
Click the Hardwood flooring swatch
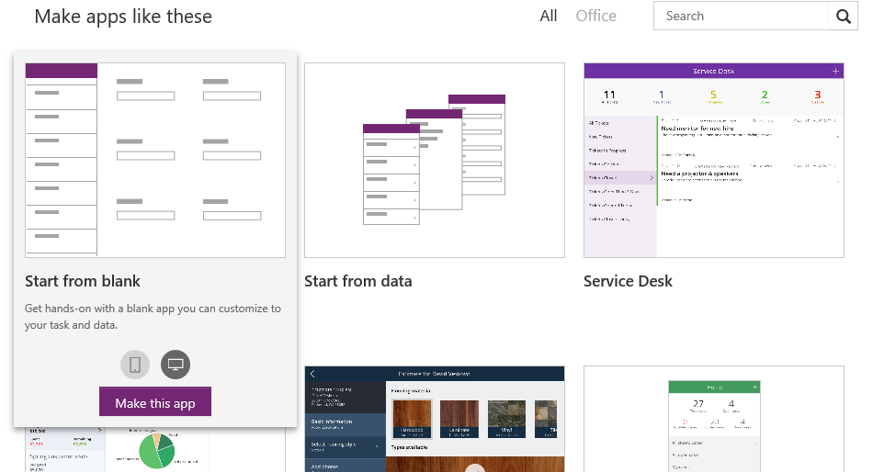tap(412, 418)
